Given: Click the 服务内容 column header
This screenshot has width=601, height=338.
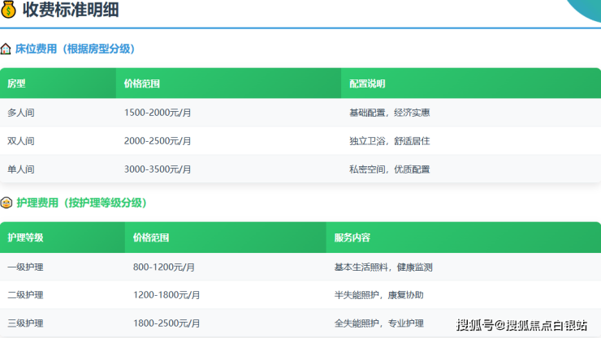Looking at the screenshot, I should (x=352, y=237).
